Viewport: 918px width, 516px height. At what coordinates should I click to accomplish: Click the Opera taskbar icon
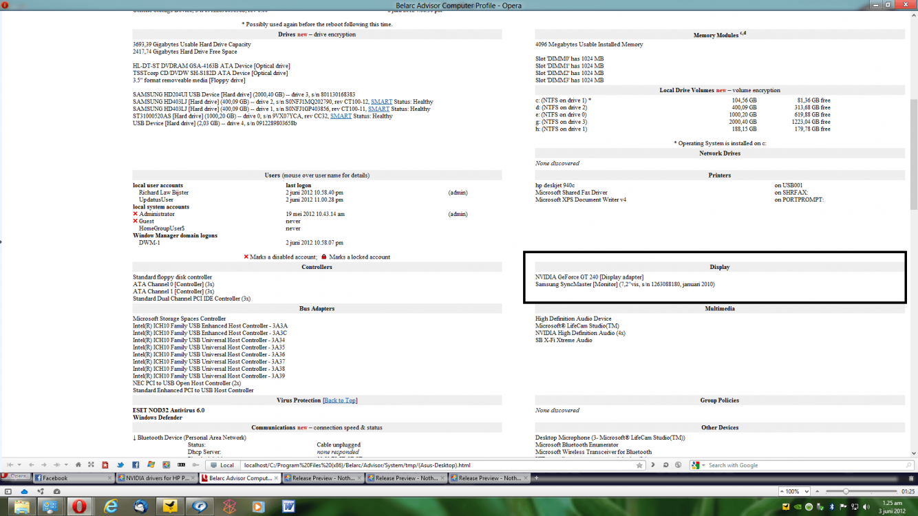tap(81, 506)
